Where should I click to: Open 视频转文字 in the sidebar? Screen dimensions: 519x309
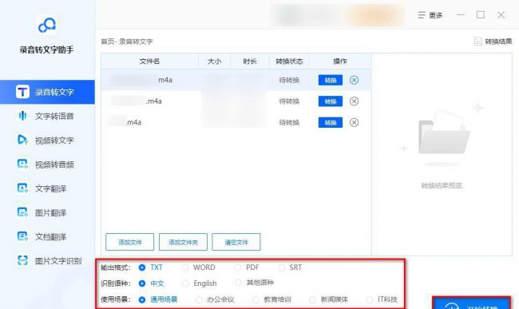point(47,141)
